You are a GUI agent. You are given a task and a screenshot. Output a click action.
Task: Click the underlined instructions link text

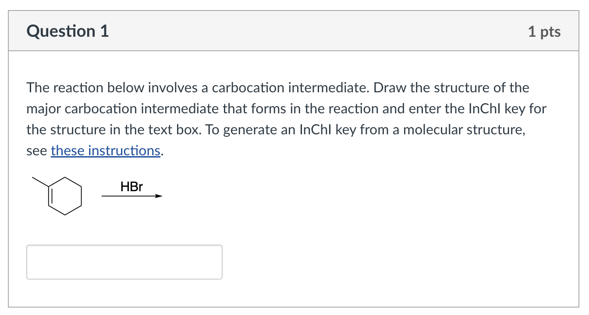coord(105,150)
